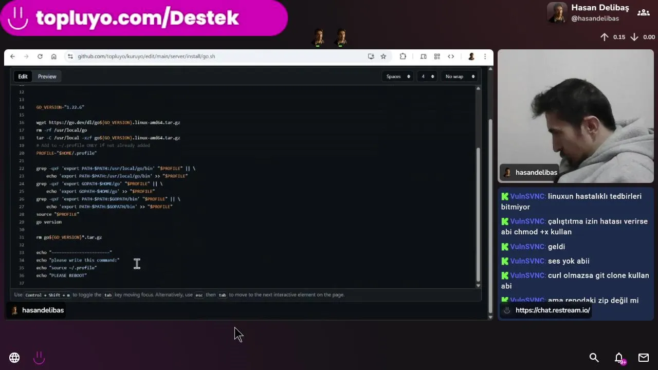Open the browser home page
Screen dimensions: 658x370
click(53, 57)
